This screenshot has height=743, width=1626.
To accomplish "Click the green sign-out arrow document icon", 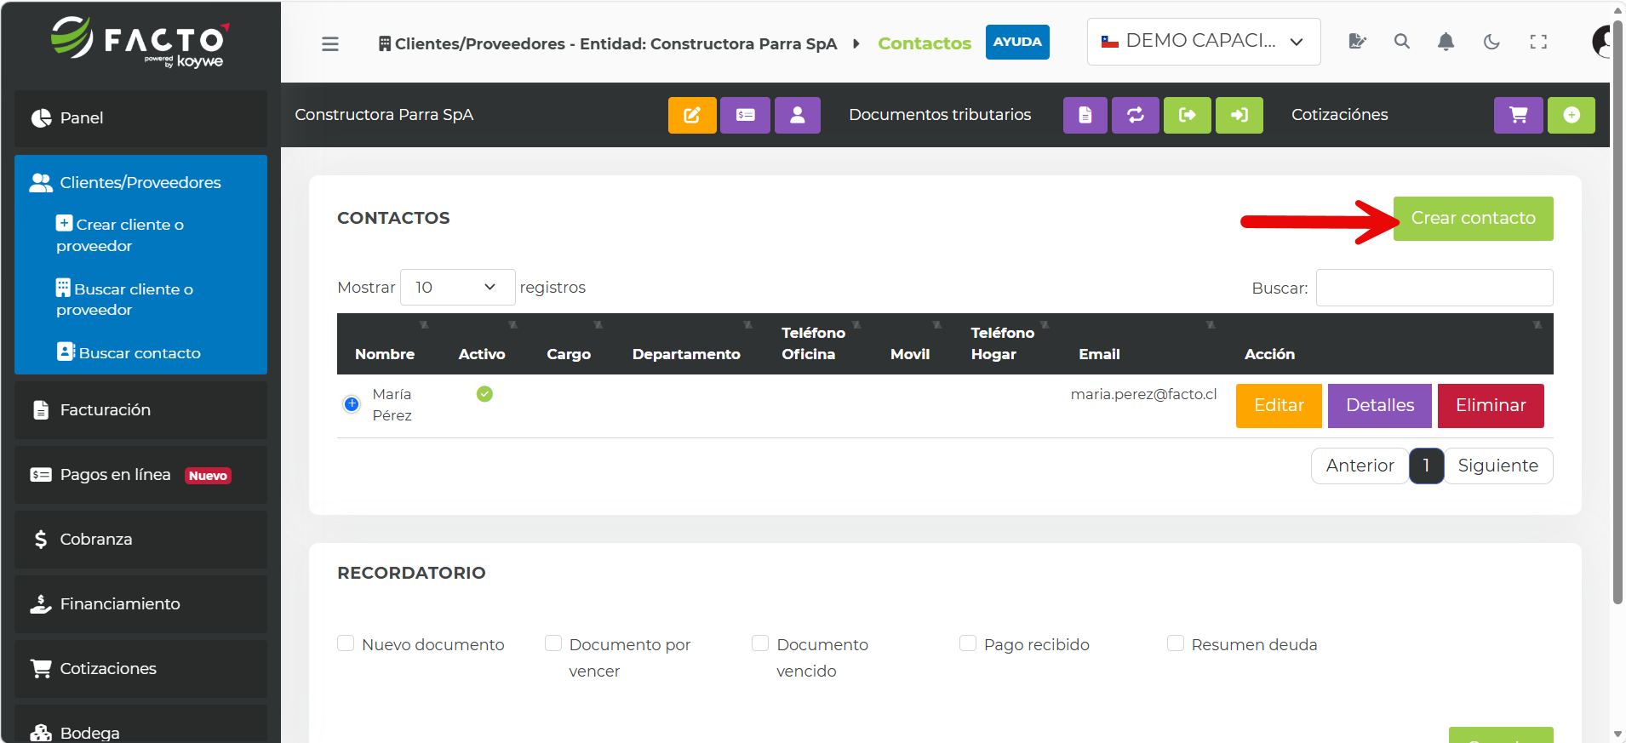I will [1188, 115].
